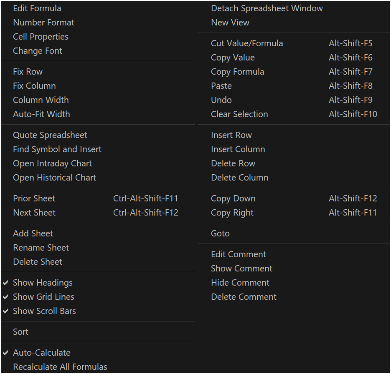Select Cell Properties entry
This screenshot has height=374, width=391.
[x=41, y=37]
